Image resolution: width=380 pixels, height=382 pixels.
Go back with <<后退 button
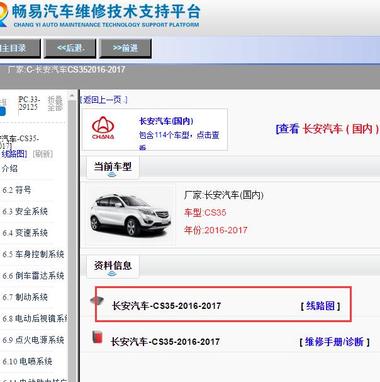tap(70, 49)
